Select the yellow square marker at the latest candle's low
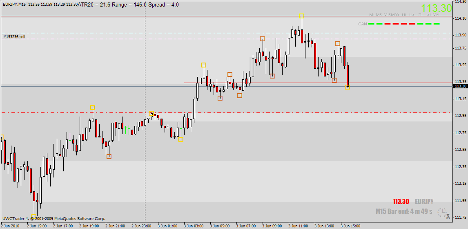The height and width of the screenshot is (229, 468). [348, 87]
